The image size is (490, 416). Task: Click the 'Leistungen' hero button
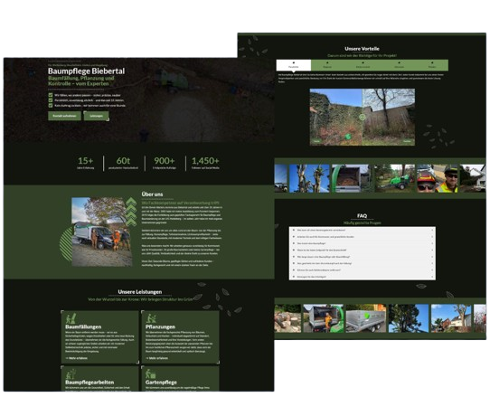(96, 116)
